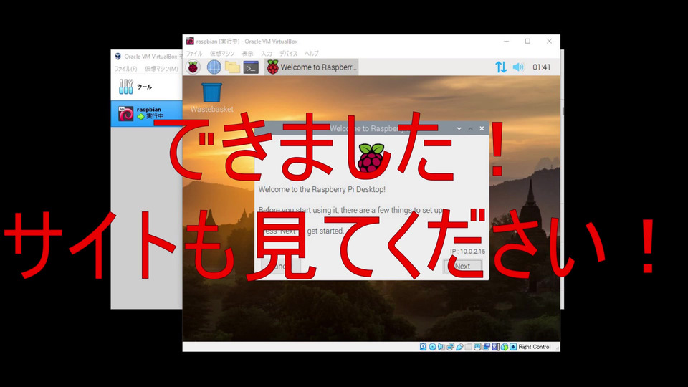Viewport: 688px width, 387px height.
Task: Open the ヘルプ menu
Action: click(312, 54)
